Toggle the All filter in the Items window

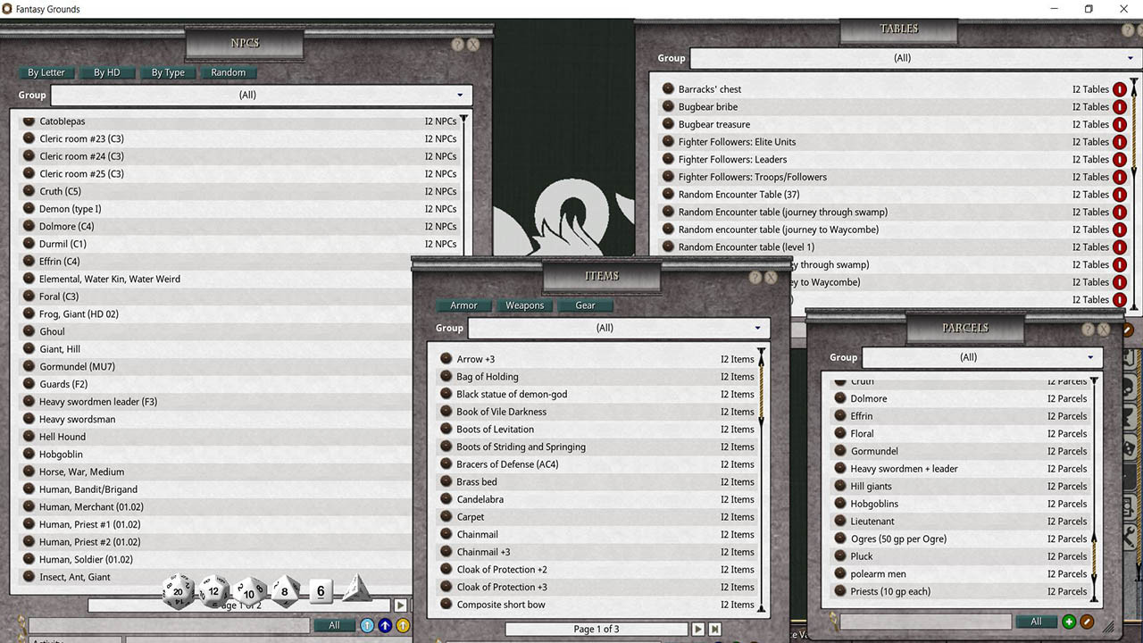[688, 640]
